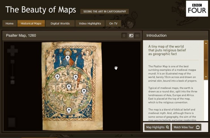Click the paragraph starting 'The map is a blend'
Screen dimensions: 210x138
(172, 115)
